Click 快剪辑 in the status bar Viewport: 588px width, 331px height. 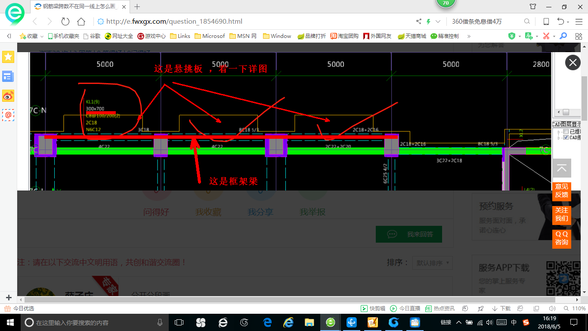(372, 309)
